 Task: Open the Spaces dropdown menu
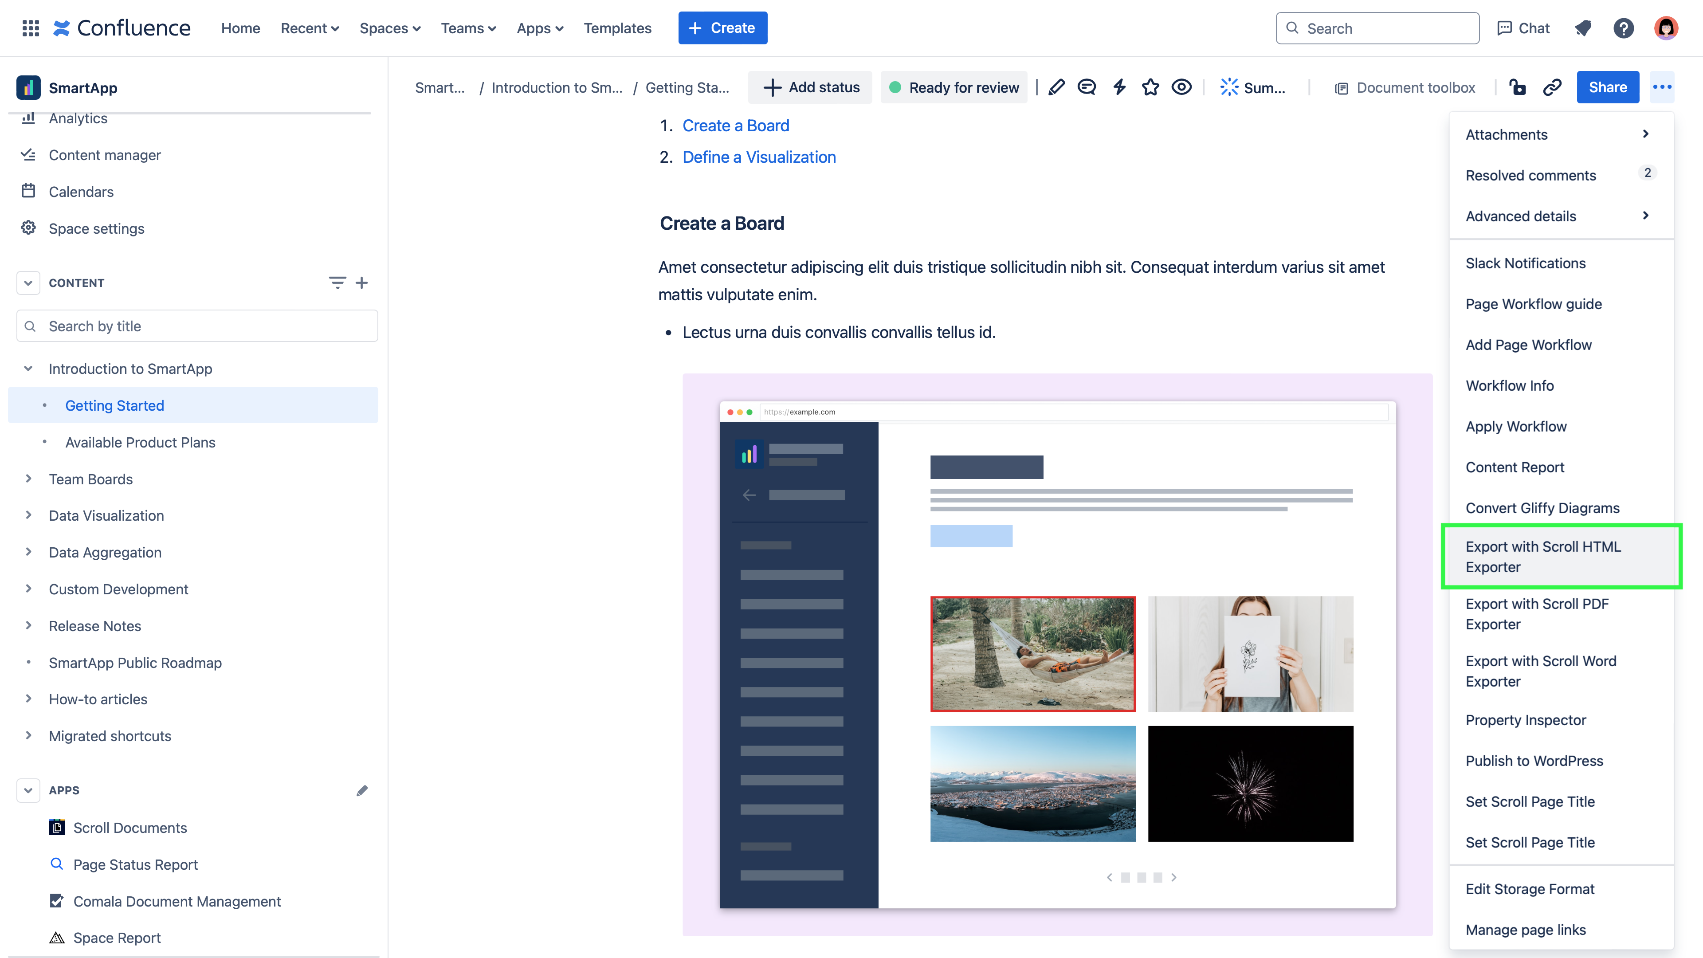pos(389,28)
